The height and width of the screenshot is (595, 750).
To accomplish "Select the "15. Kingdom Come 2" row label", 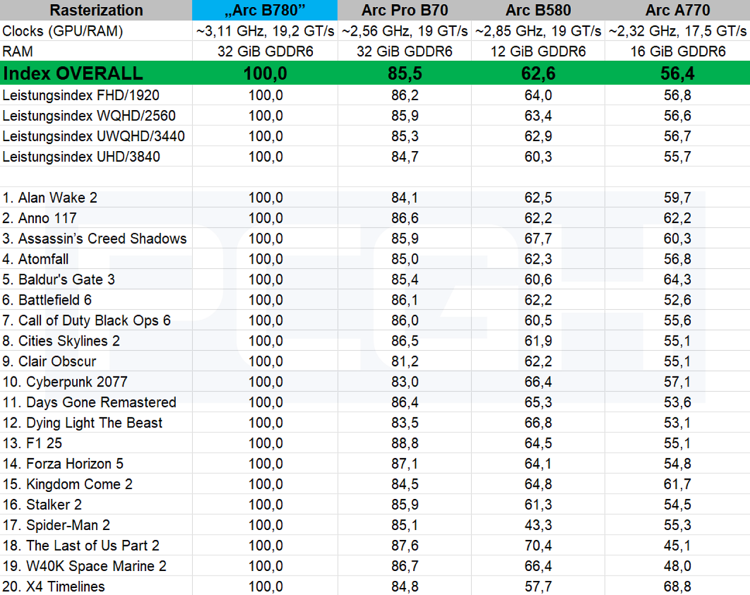I will (67, 484).
